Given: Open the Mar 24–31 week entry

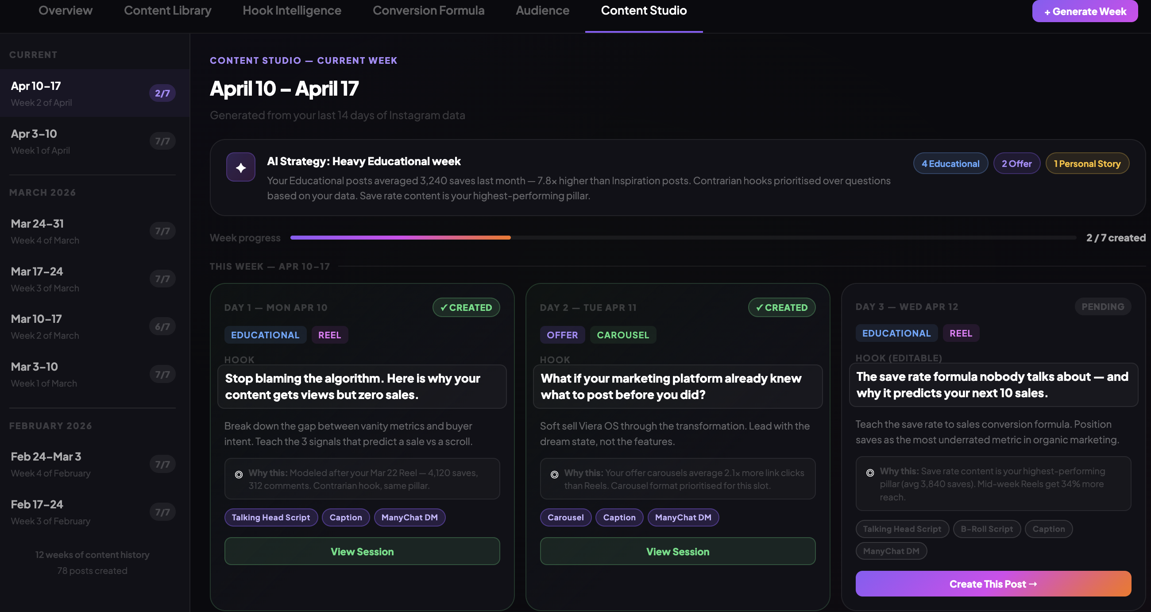Looking at the screenshot, I should (x=95, y=231).
